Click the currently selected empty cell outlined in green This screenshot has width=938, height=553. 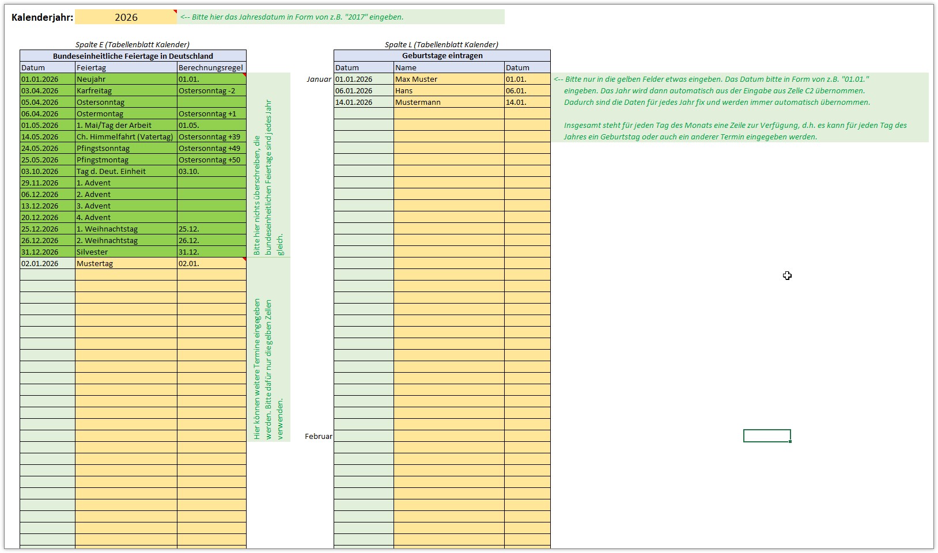(x=766, y=436)
